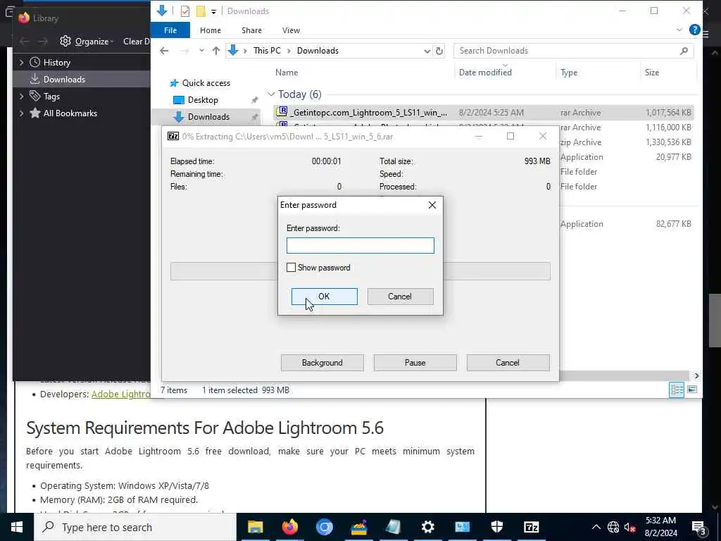Open the Home ribbon tab
721x541 pixels.
point(210,30)
